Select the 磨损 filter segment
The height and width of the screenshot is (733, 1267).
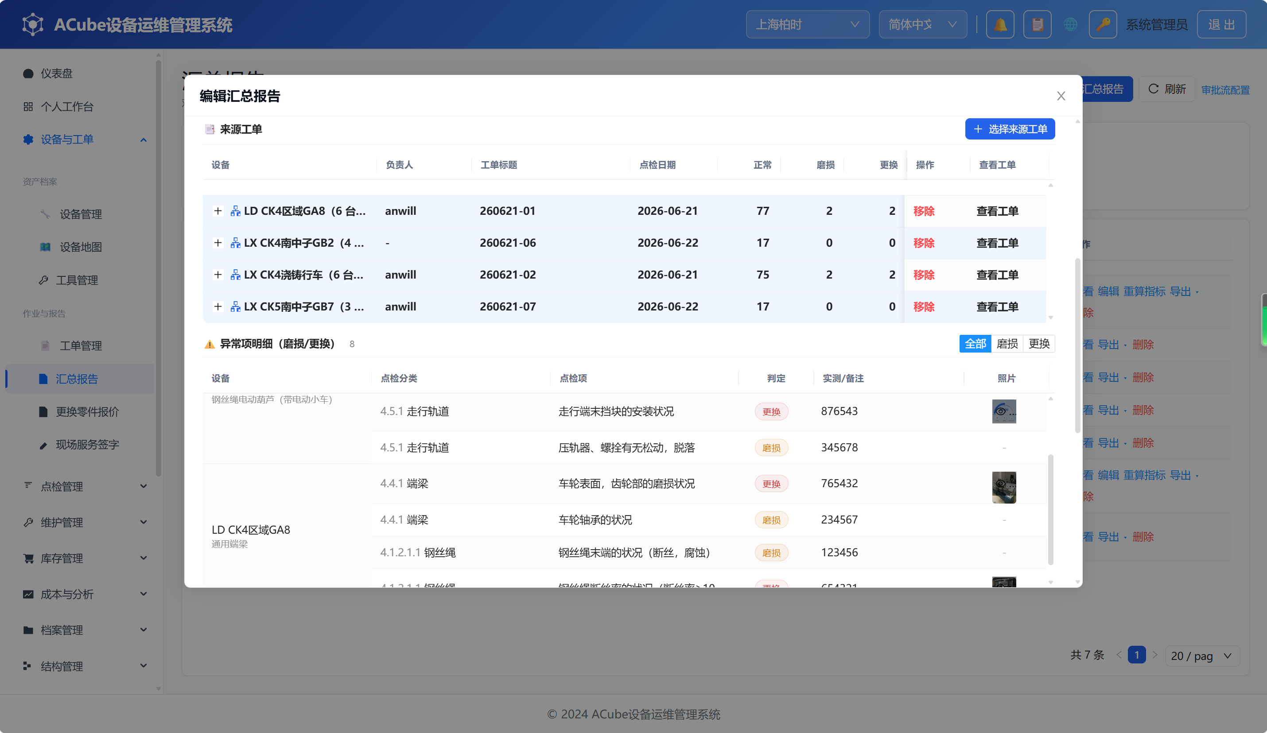point(1007,344)
